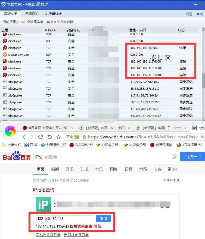Viewport: 205px width, 239px height.
Task: Click the 查询 button
Action: [103, 219]
